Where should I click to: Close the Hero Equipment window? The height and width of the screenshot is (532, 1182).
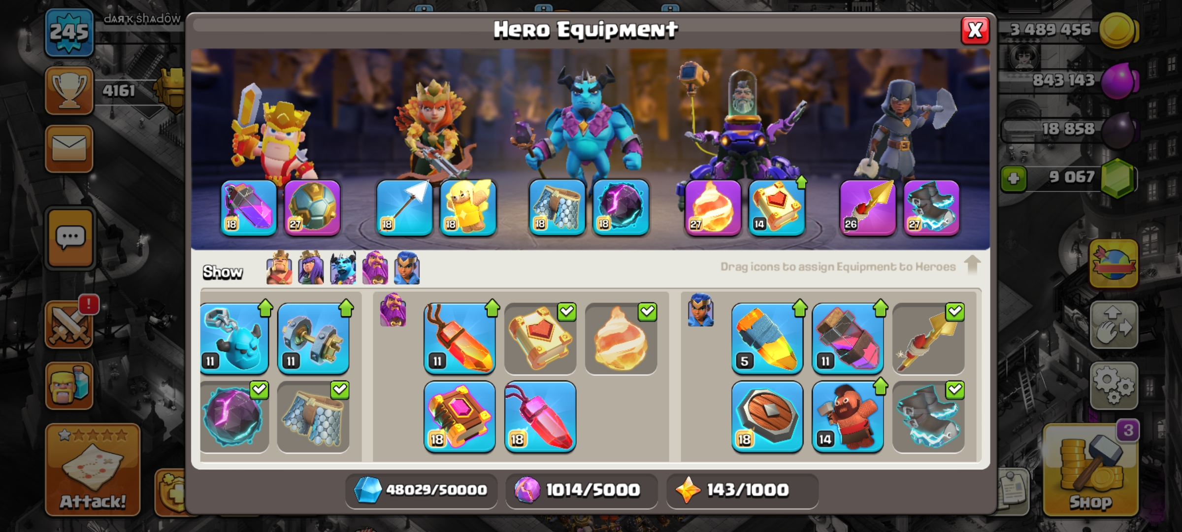click(975, 31)
